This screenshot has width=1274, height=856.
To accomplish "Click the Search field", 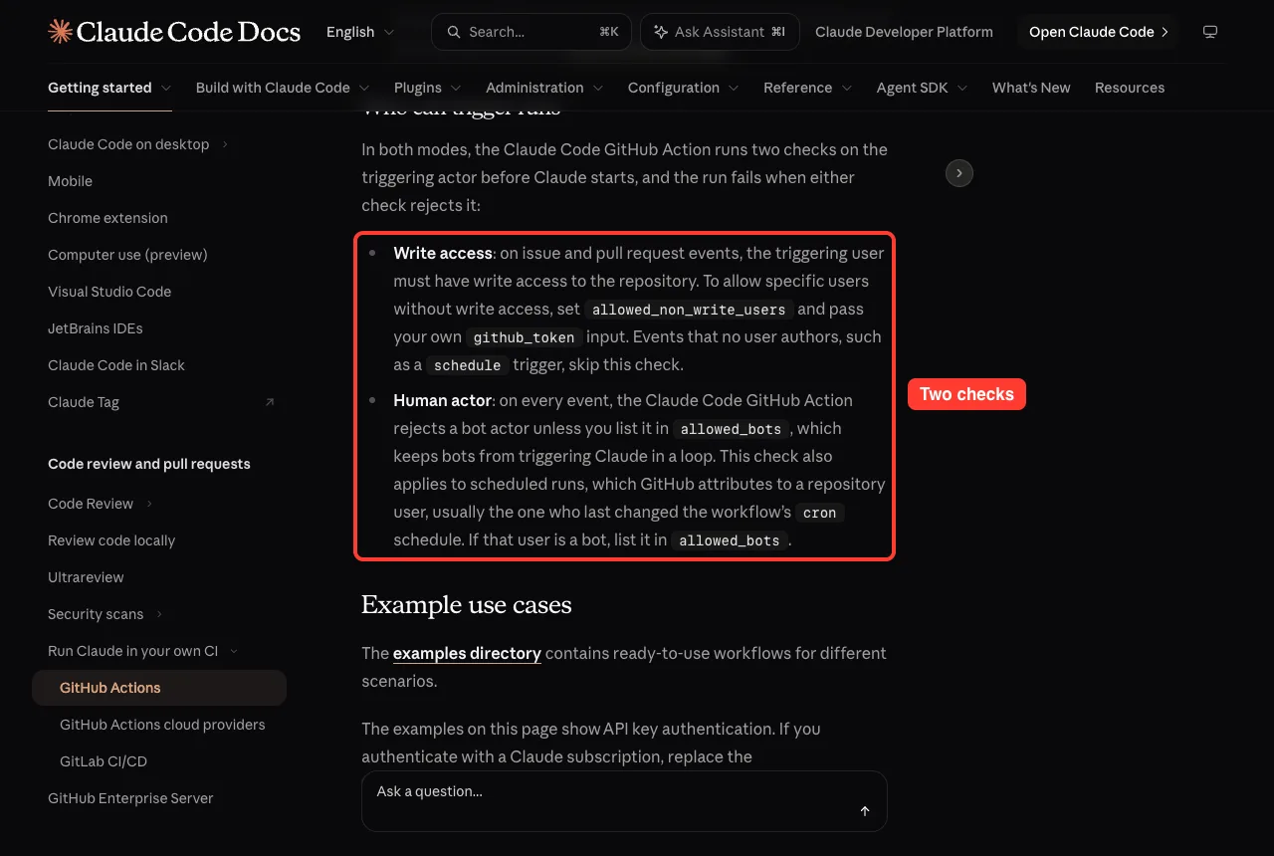I will pos(531,32).
